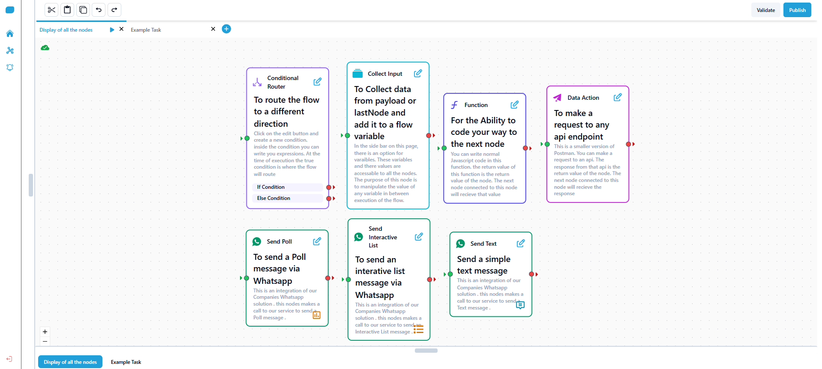
Task: Click the sidebar collapse handle
Action: coord(31,185)
